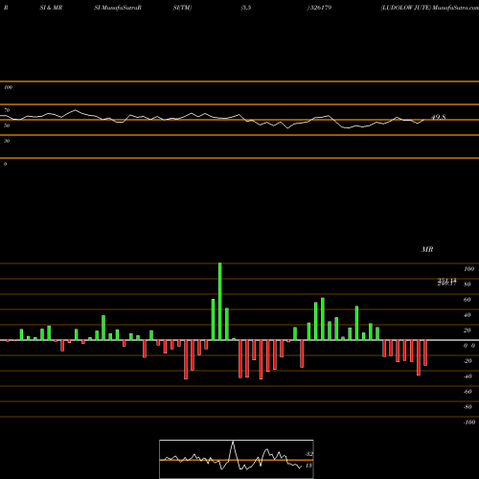
Task: Click the MR axis label '-60'
Action: tap(468, 392)
